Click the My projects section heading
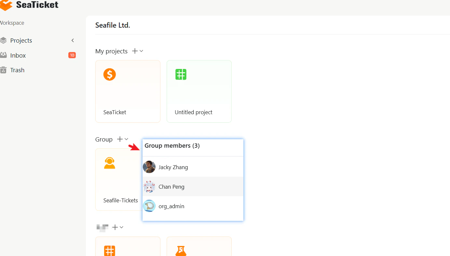The height and width of the screenshot is (256, 450). pyautogui.click(x=111, y=51)
